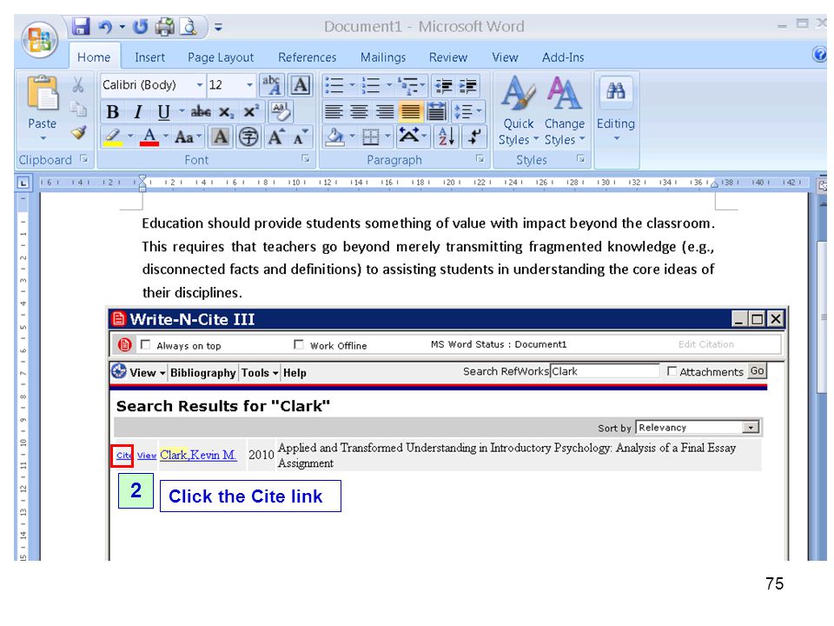The height and width of the screenshot is (626, 834).
Task: Copy selection icon in Clipboard group
Action: click(78, 109)
